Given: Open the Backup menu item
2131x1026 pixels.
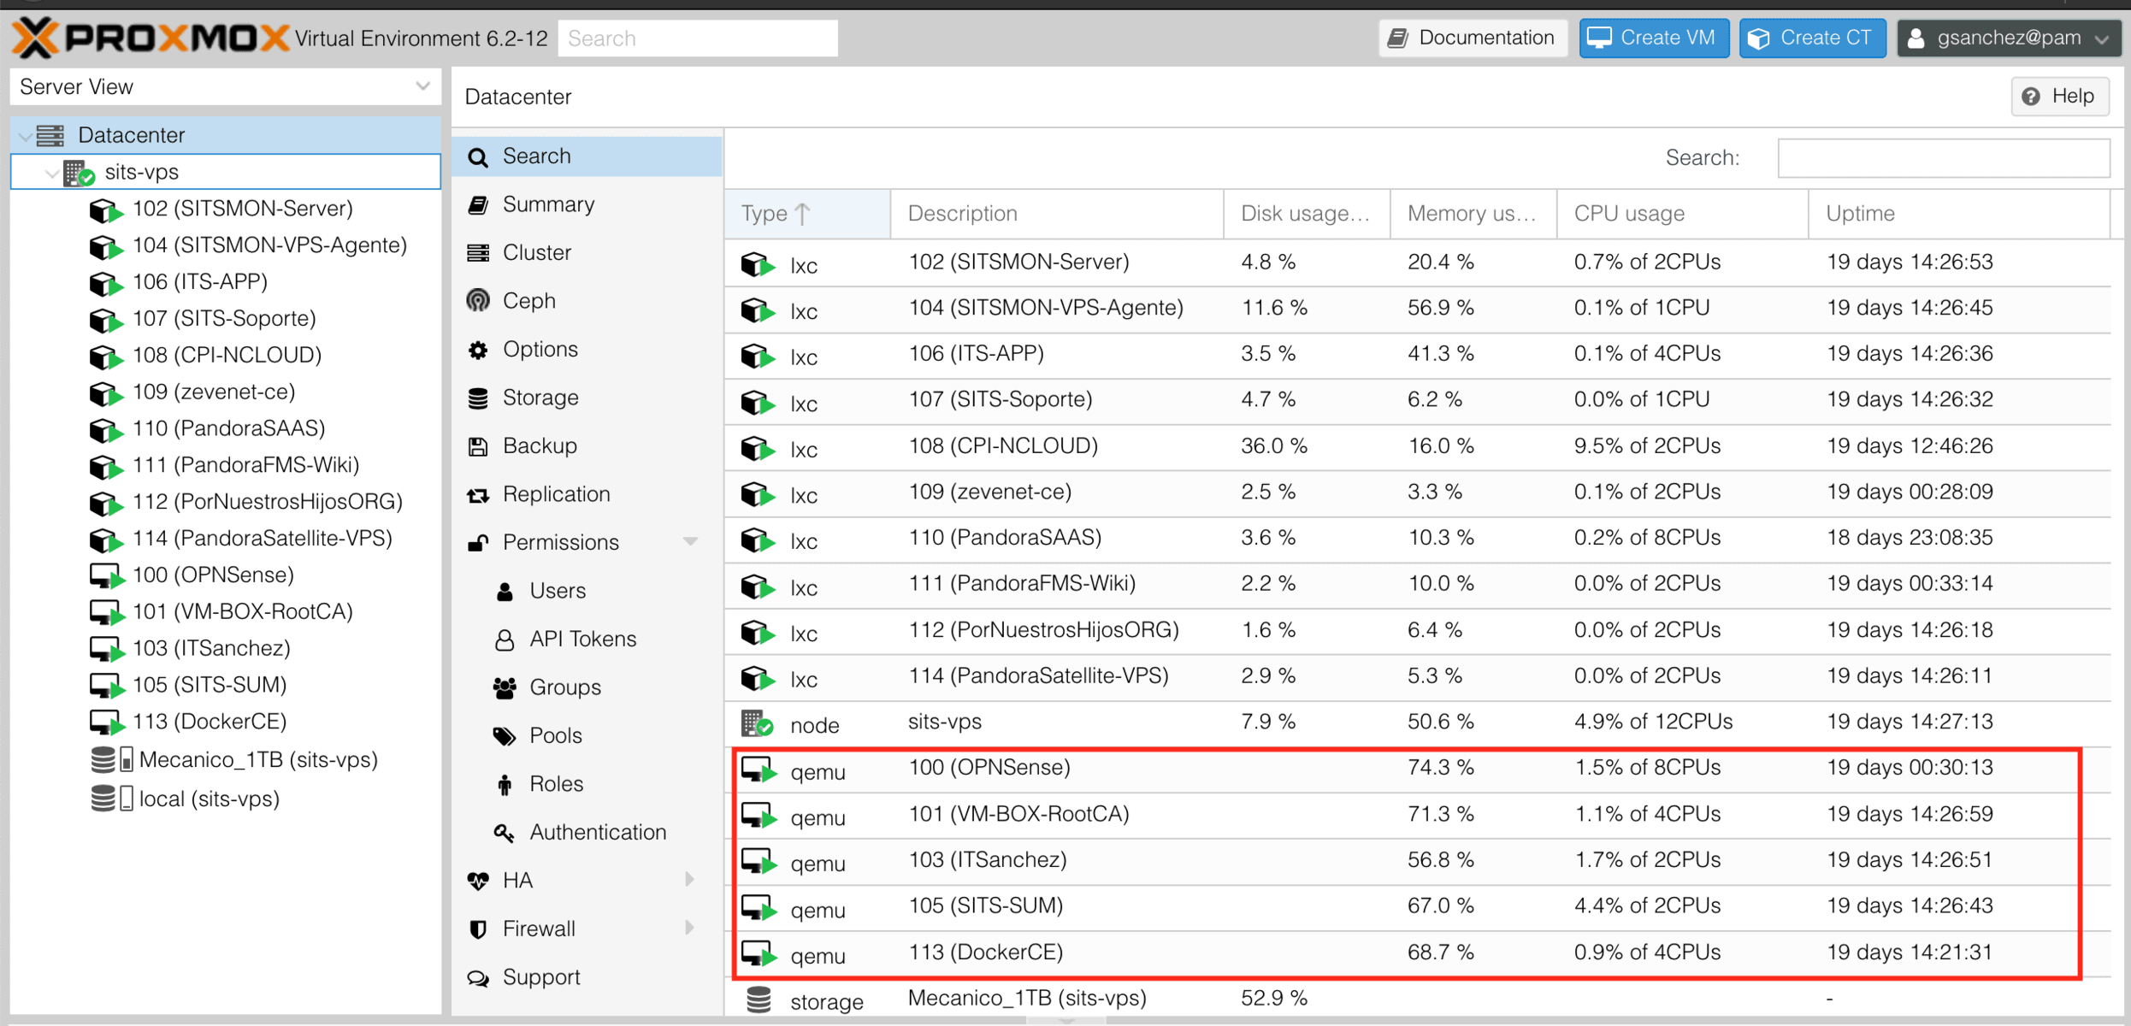Looking at the screenshot, I should coord(587,446).
